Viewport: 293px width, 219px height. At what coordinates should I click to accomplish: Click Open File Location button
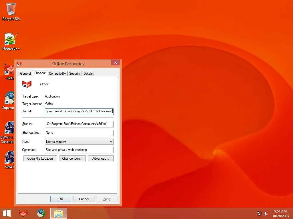(40, 159)
